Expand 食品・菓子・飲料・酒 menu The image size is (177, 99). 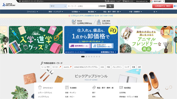pos(112,12)
